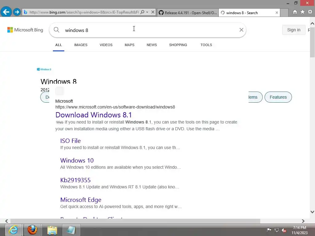The height and width of the screenshot is (236, 315).
Task: Open the network icon in system tray
Action: click(277, 230)
